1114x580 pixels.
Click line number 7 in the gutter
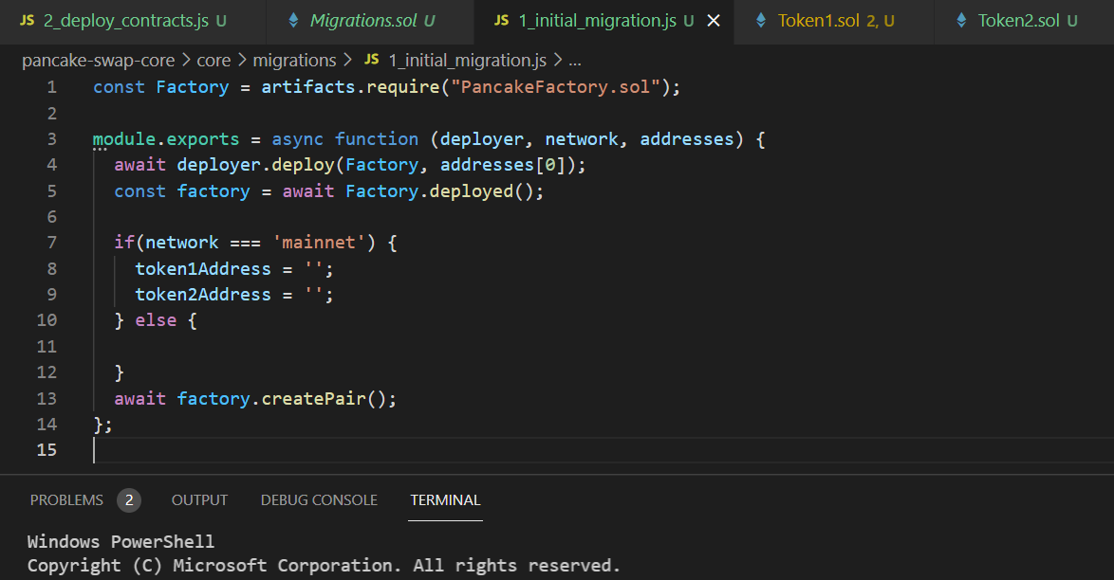(x=52, y=243)
